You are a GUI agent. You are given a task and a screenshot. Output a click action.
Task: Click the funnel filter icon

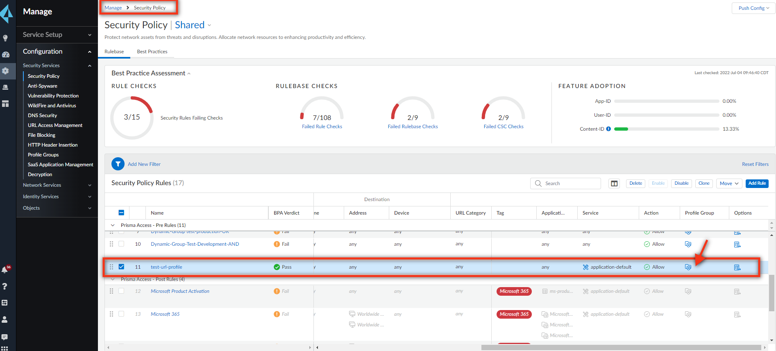tap(118, 164)
